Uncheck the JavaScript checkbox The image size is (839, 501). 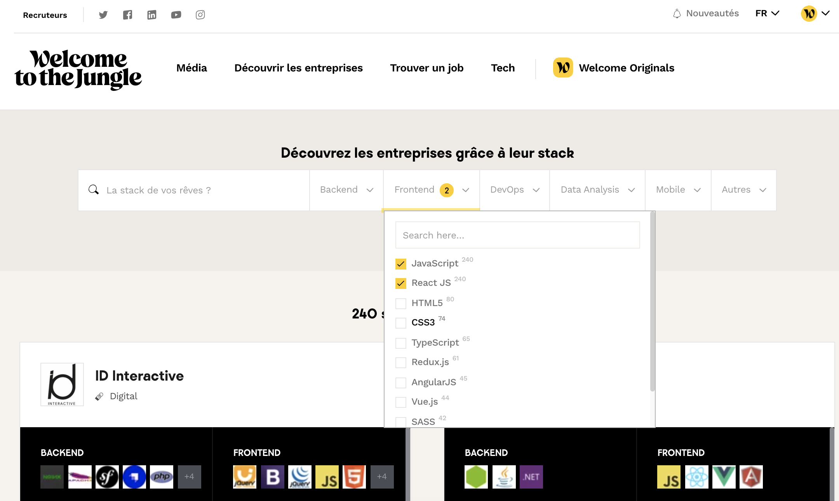pyautogui.click(x=401, y=264)
